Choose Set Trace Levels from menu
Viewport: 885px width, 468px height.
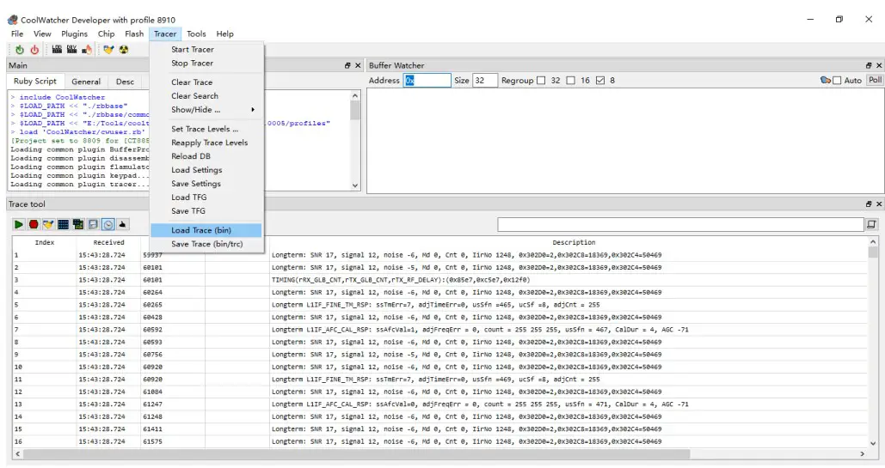[204, 129]
